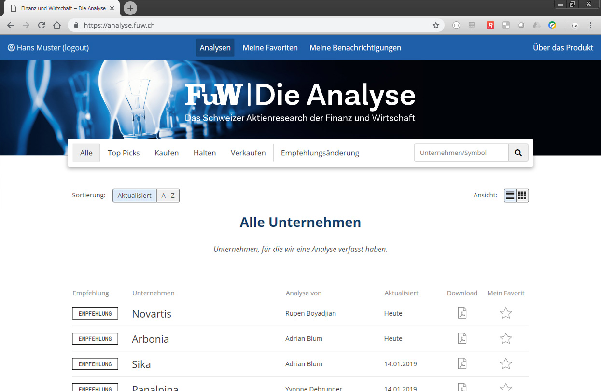
Task: Open Meine Benachrichtigungen page
Action: pos(355,48)
